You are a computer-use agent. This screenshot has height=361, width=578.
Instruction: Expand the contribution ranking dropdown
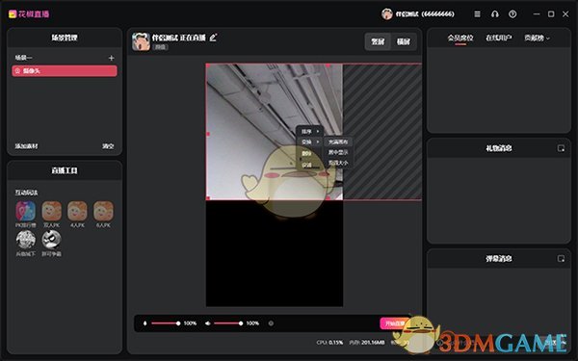click(x=537, y=38)
